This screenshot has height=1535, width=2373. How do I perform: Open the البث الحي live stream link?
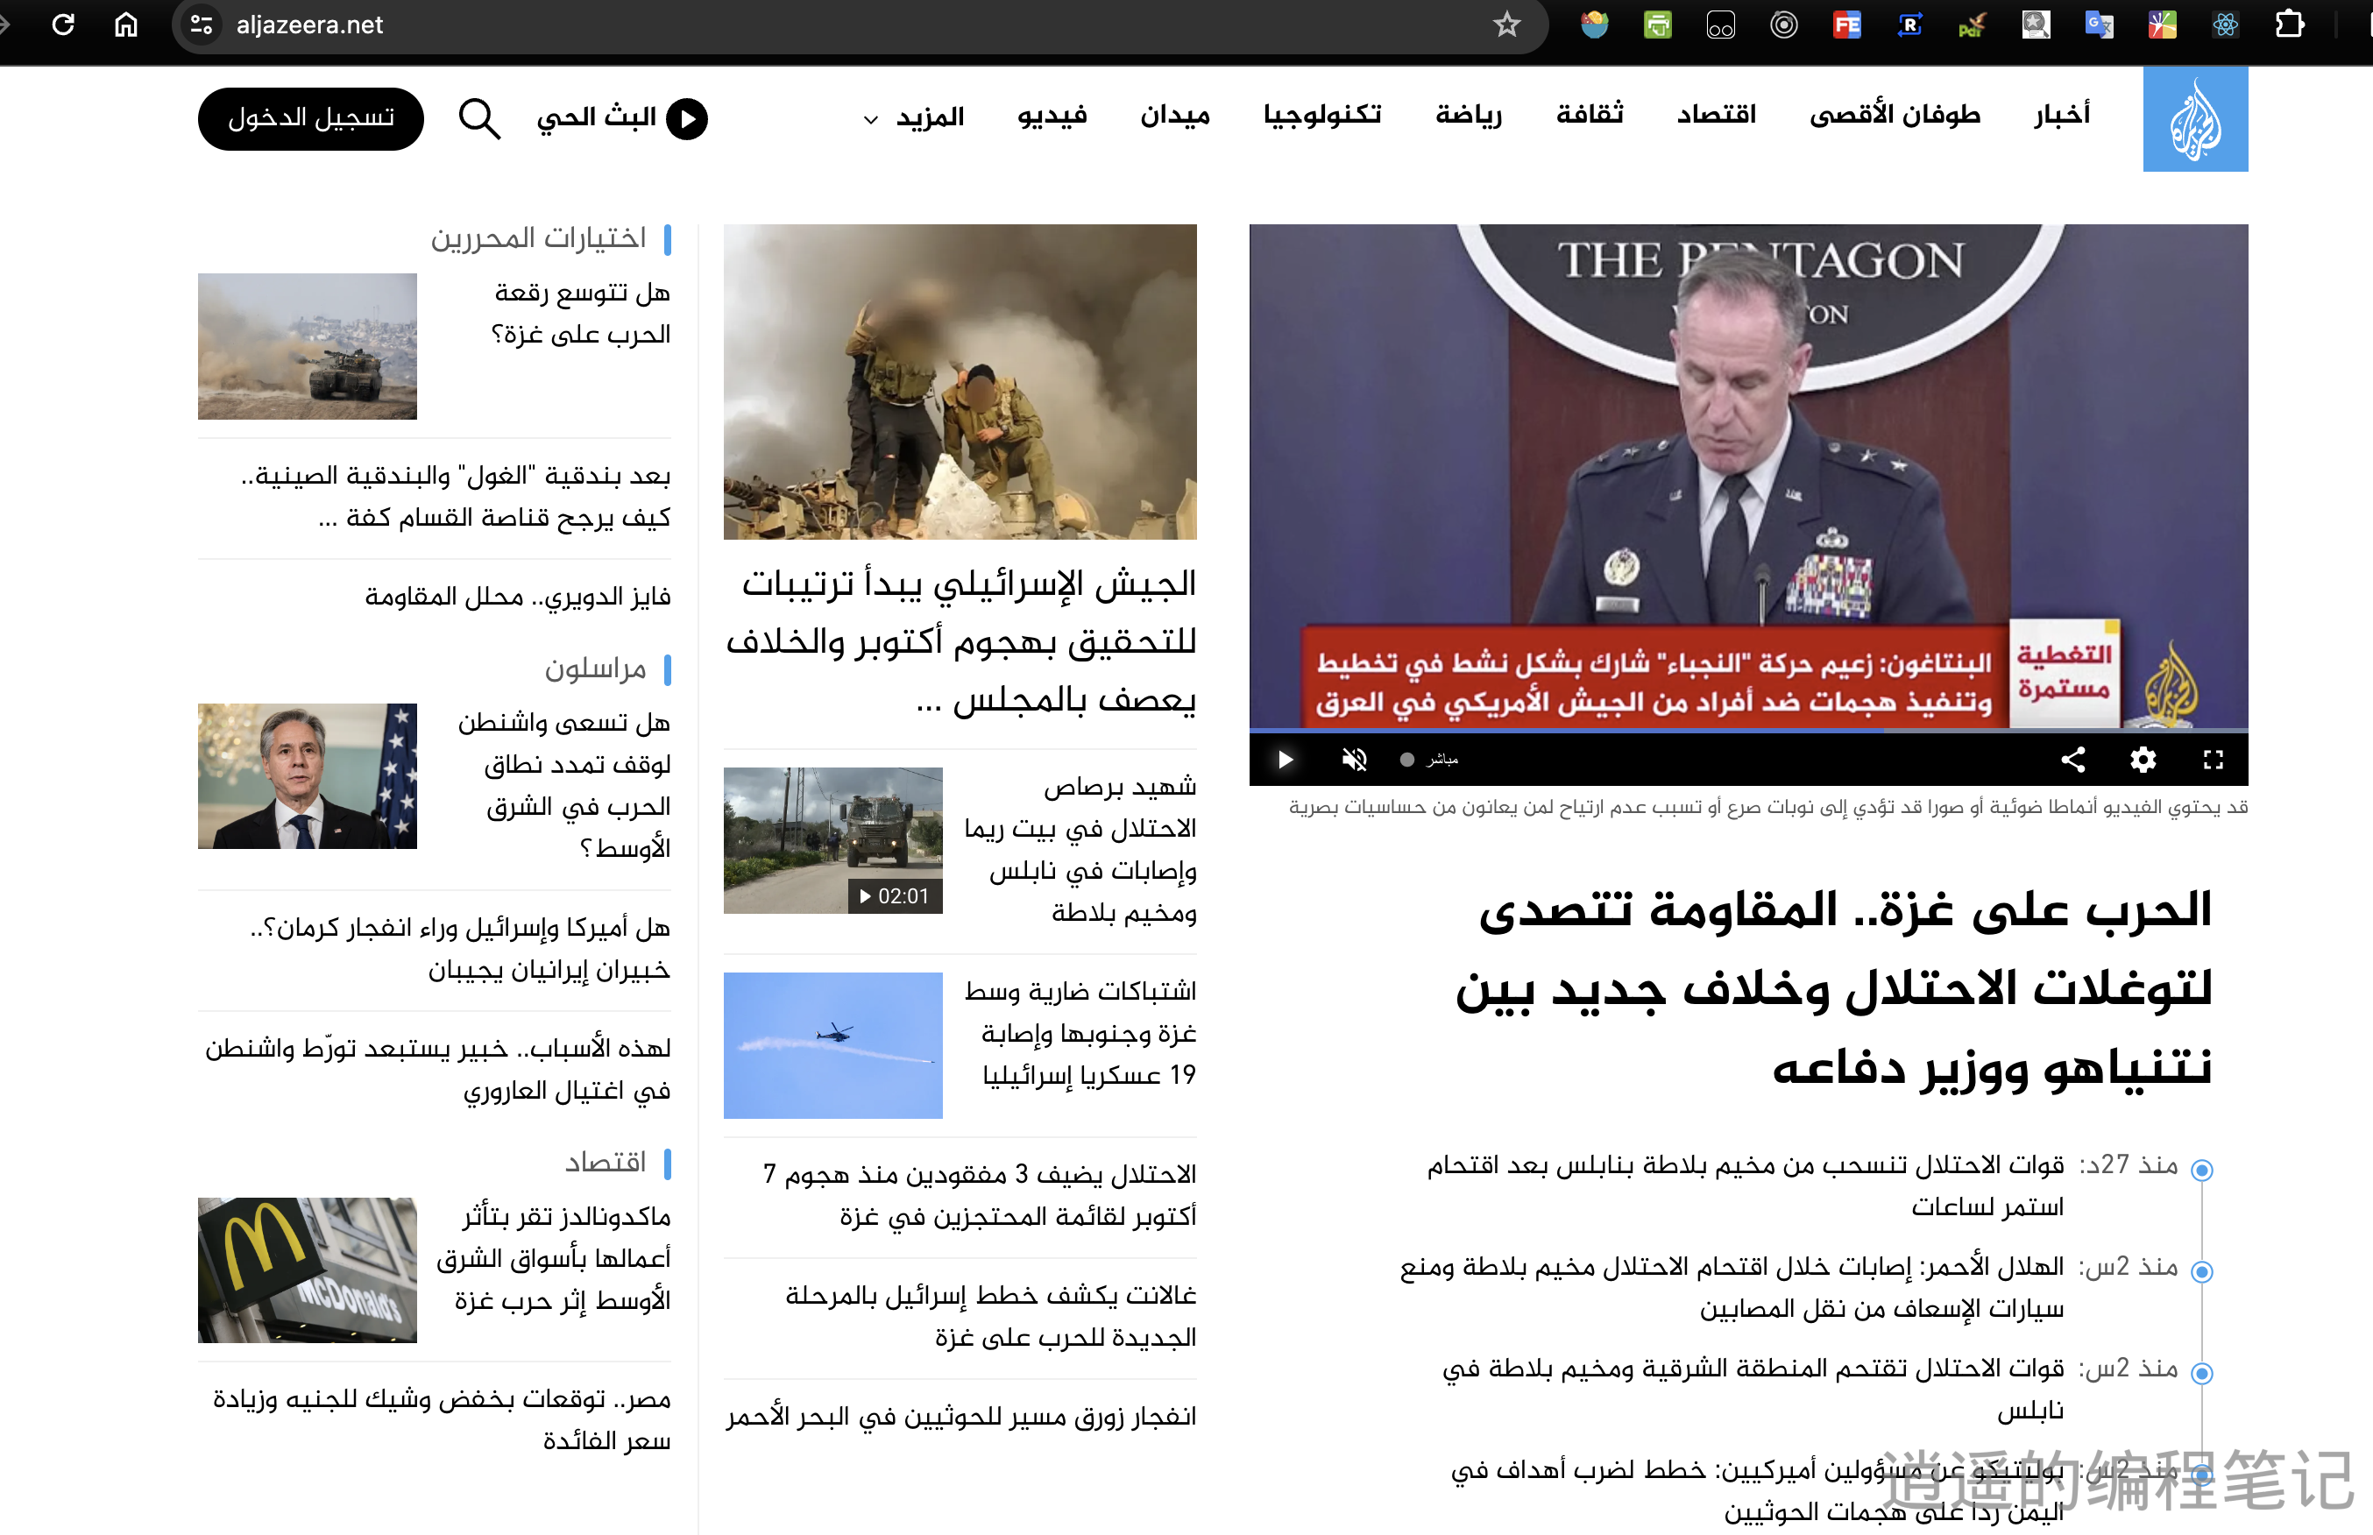[x=622, y=118]
